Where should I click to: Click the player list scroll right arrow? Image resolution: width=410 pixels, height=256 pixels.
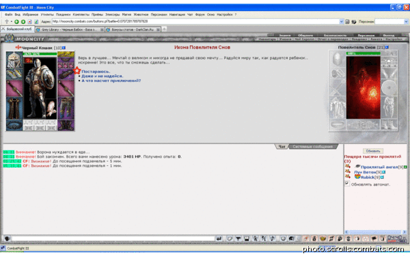point(405,231)
